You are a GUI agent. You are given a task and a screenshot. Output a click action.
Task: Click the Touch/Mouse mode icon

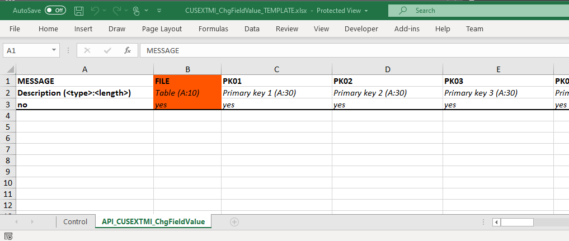pos(136,11)
